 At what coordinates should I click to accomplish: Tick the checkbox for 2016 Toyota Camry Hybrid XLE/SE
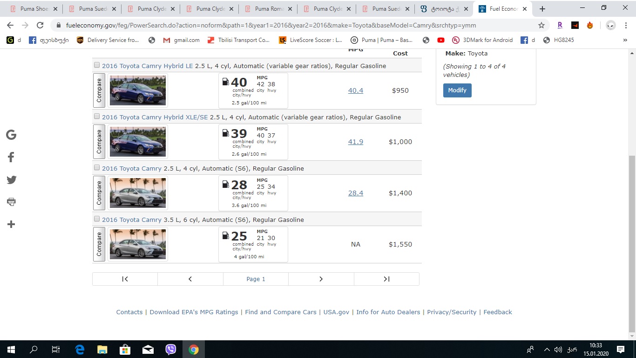click(x=97, y=117)
